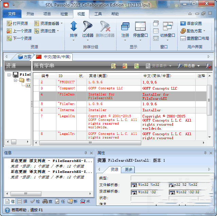Viewport: 217px width, 216px height.
Task: Open the 术 terminology output tab
Action: (x=85, y=201)
